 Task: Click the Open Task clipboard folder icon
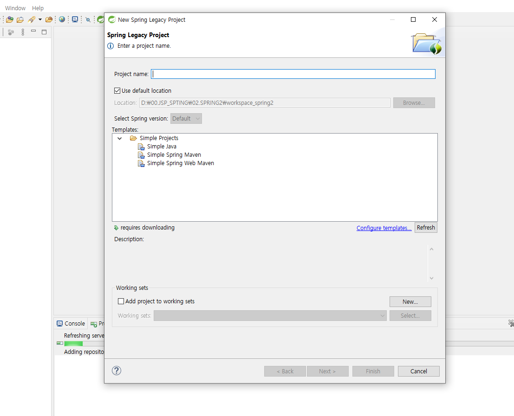(20, 19)
